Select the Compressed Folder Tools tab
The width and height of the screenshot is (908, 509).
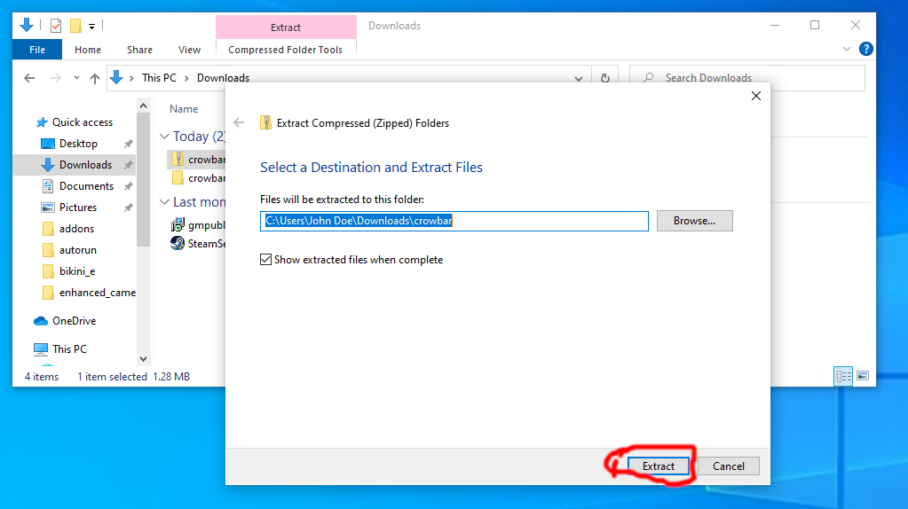(x=286, y=50)
